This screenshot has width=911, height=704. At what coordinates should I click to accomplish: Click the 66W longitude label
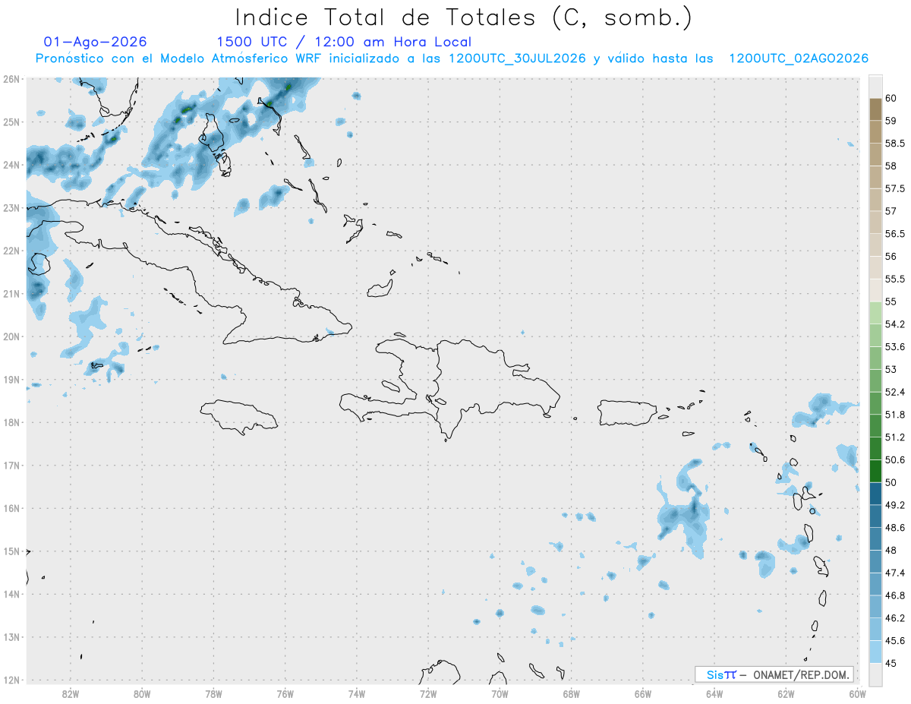[x=643, y=694]
